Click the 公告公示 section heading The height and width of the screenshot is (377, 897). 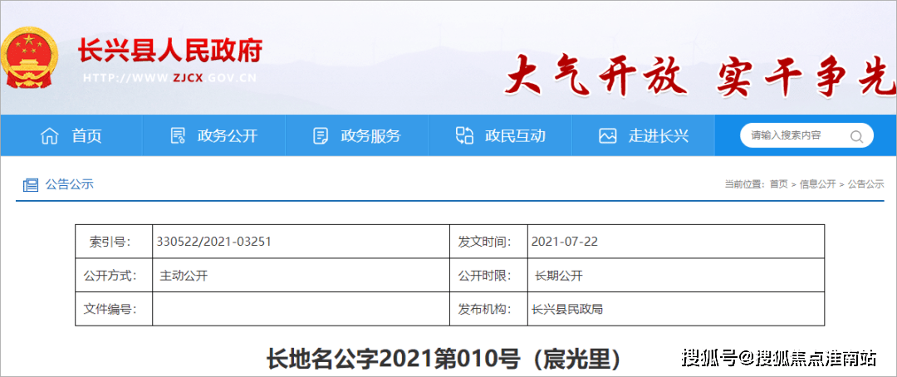pyautogui.click(x=69, y=184)
